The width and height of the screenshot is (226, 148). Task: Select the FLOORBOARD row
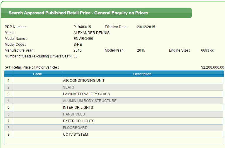[x=75, y=128]
